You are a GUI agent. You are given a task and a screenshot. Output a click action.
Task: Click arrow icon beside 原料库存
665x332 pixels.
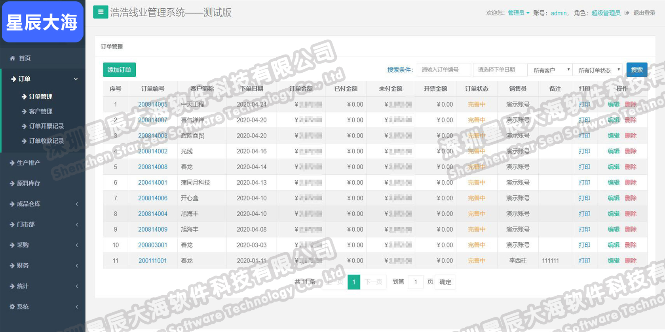[x=12, y=183]
